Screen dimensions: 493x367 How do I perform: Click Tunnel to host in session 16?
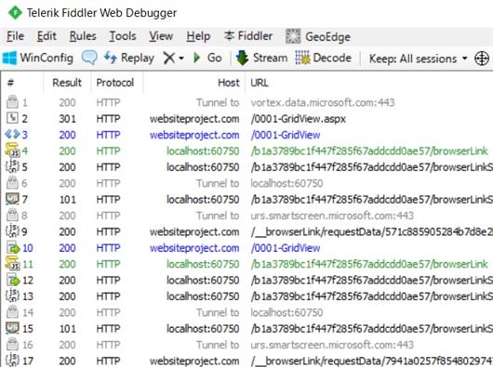tap(218, 345)
